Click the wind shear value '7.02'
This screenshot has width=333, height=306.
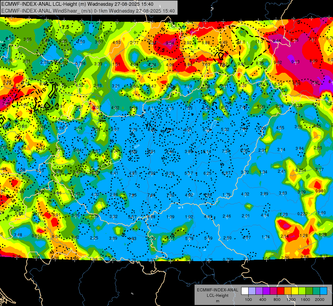pyautogui.click(x=170, y=195)
